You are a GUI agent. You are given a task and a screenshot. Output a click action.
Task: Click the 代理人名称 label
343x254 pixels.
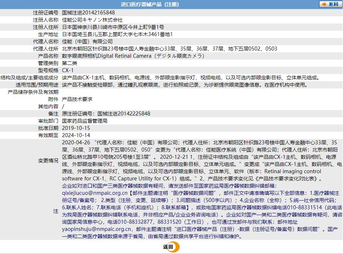click(46, 41)
